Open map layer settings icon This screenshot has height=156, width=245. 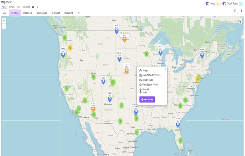(x=240, y=21)
